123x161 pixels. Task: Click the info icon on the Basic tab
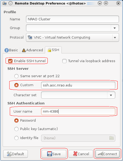pyautogui.click(x=6, y=50)
